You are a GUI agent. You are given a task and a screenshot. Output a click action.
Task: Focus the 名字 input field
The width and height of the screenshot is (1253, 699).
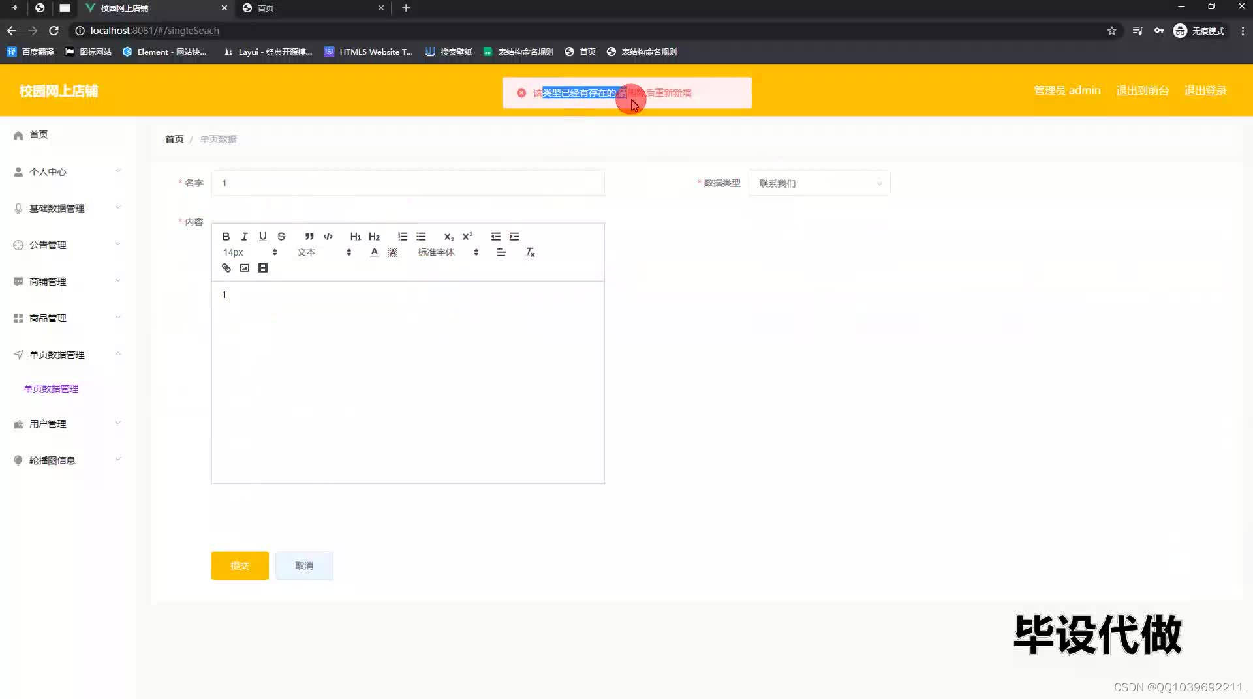(x=408, y=183)
